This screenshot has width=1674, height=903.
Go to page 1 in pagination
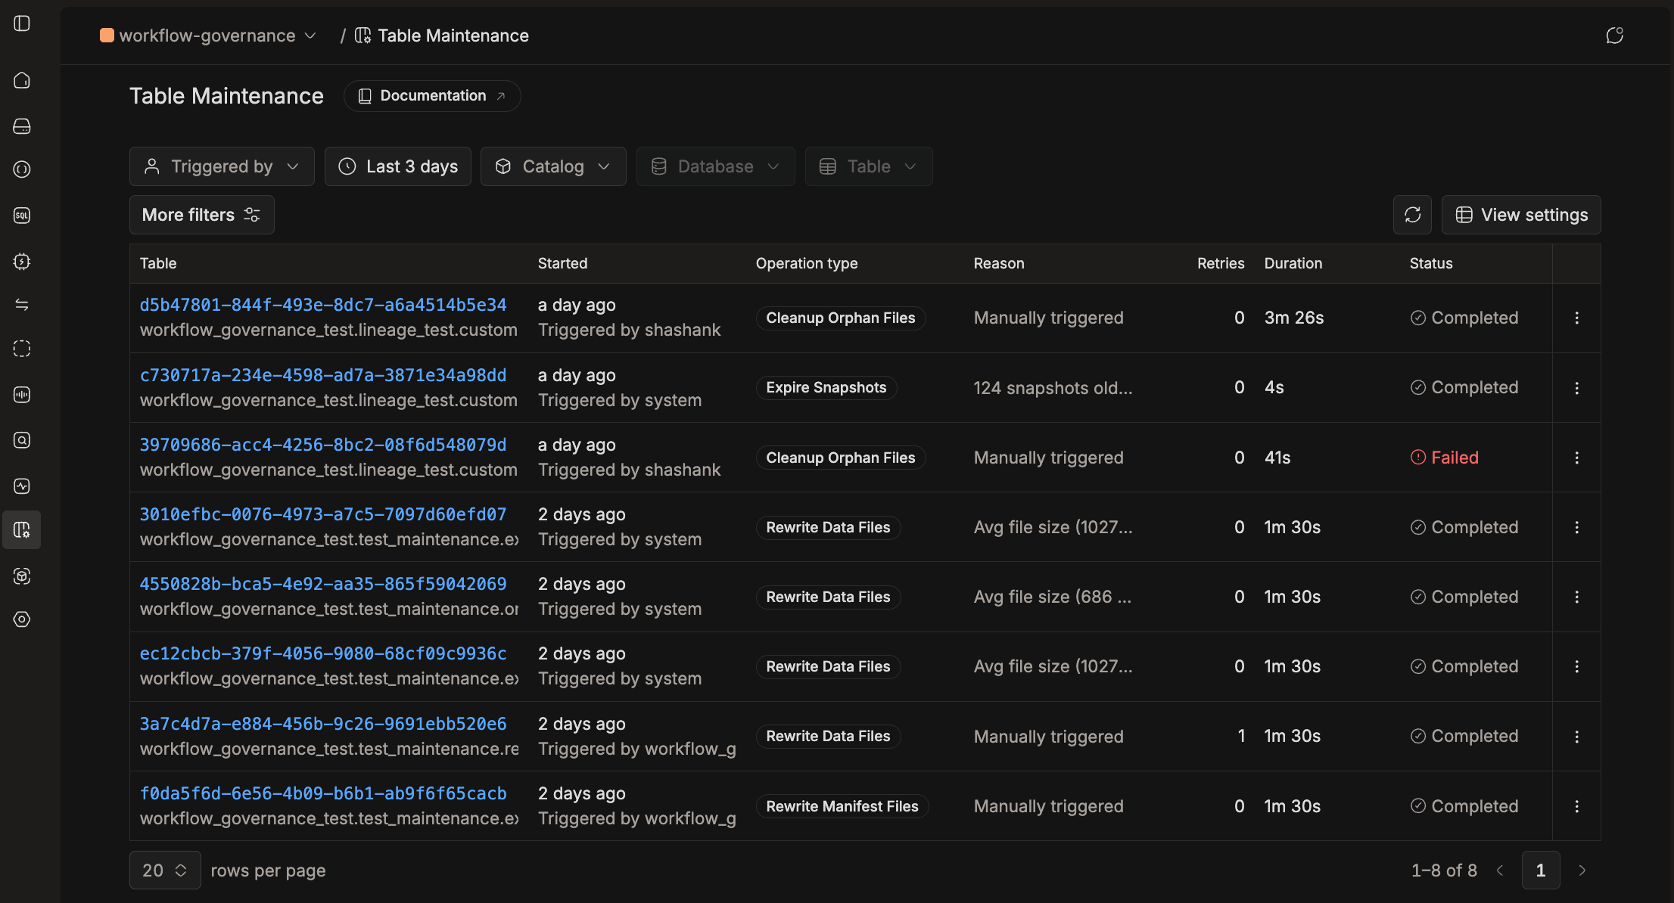(x=1541, y=870)
